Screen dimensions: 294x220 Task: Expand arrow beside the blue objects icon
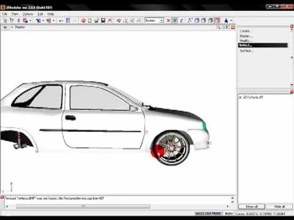43,21
